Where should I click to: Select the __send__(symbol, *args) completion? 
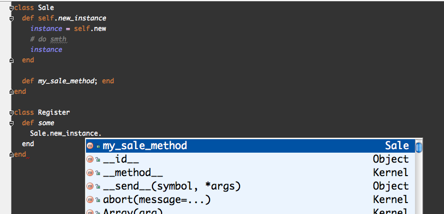(x=250, y=186)
